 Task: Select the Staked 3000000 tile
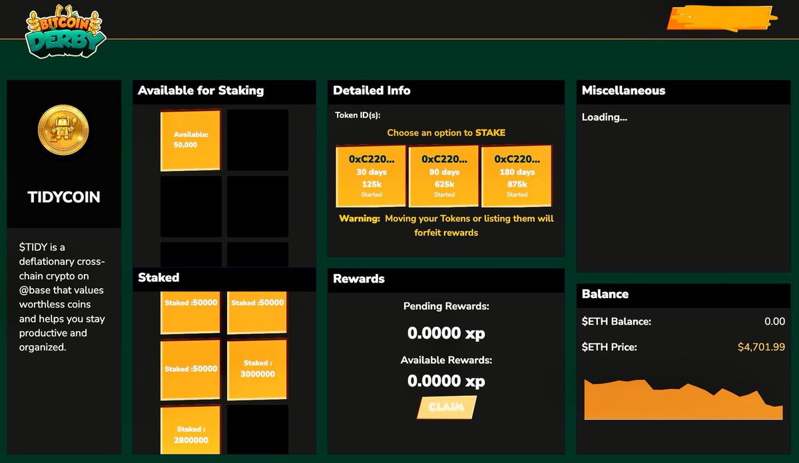coord(257,369)
